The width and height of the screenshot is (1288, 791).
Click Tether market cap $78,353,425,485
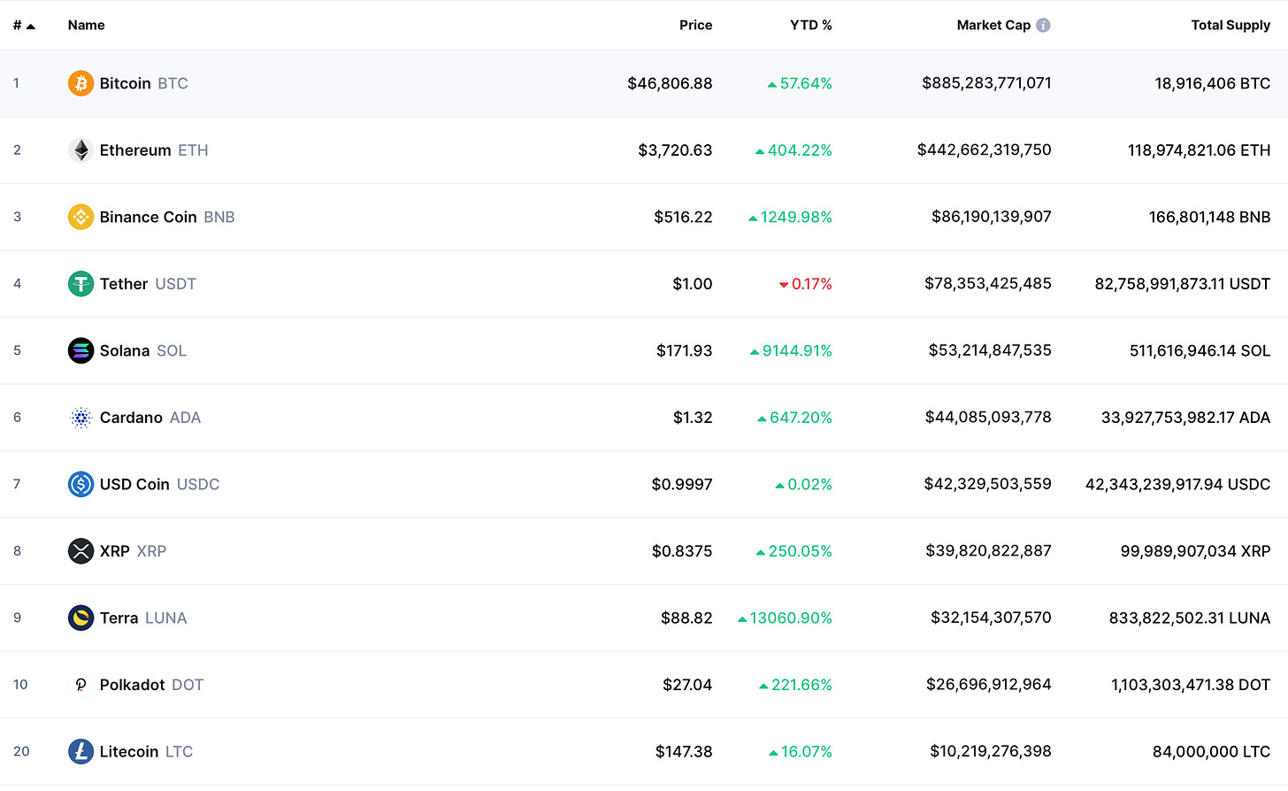pos(988,284)
